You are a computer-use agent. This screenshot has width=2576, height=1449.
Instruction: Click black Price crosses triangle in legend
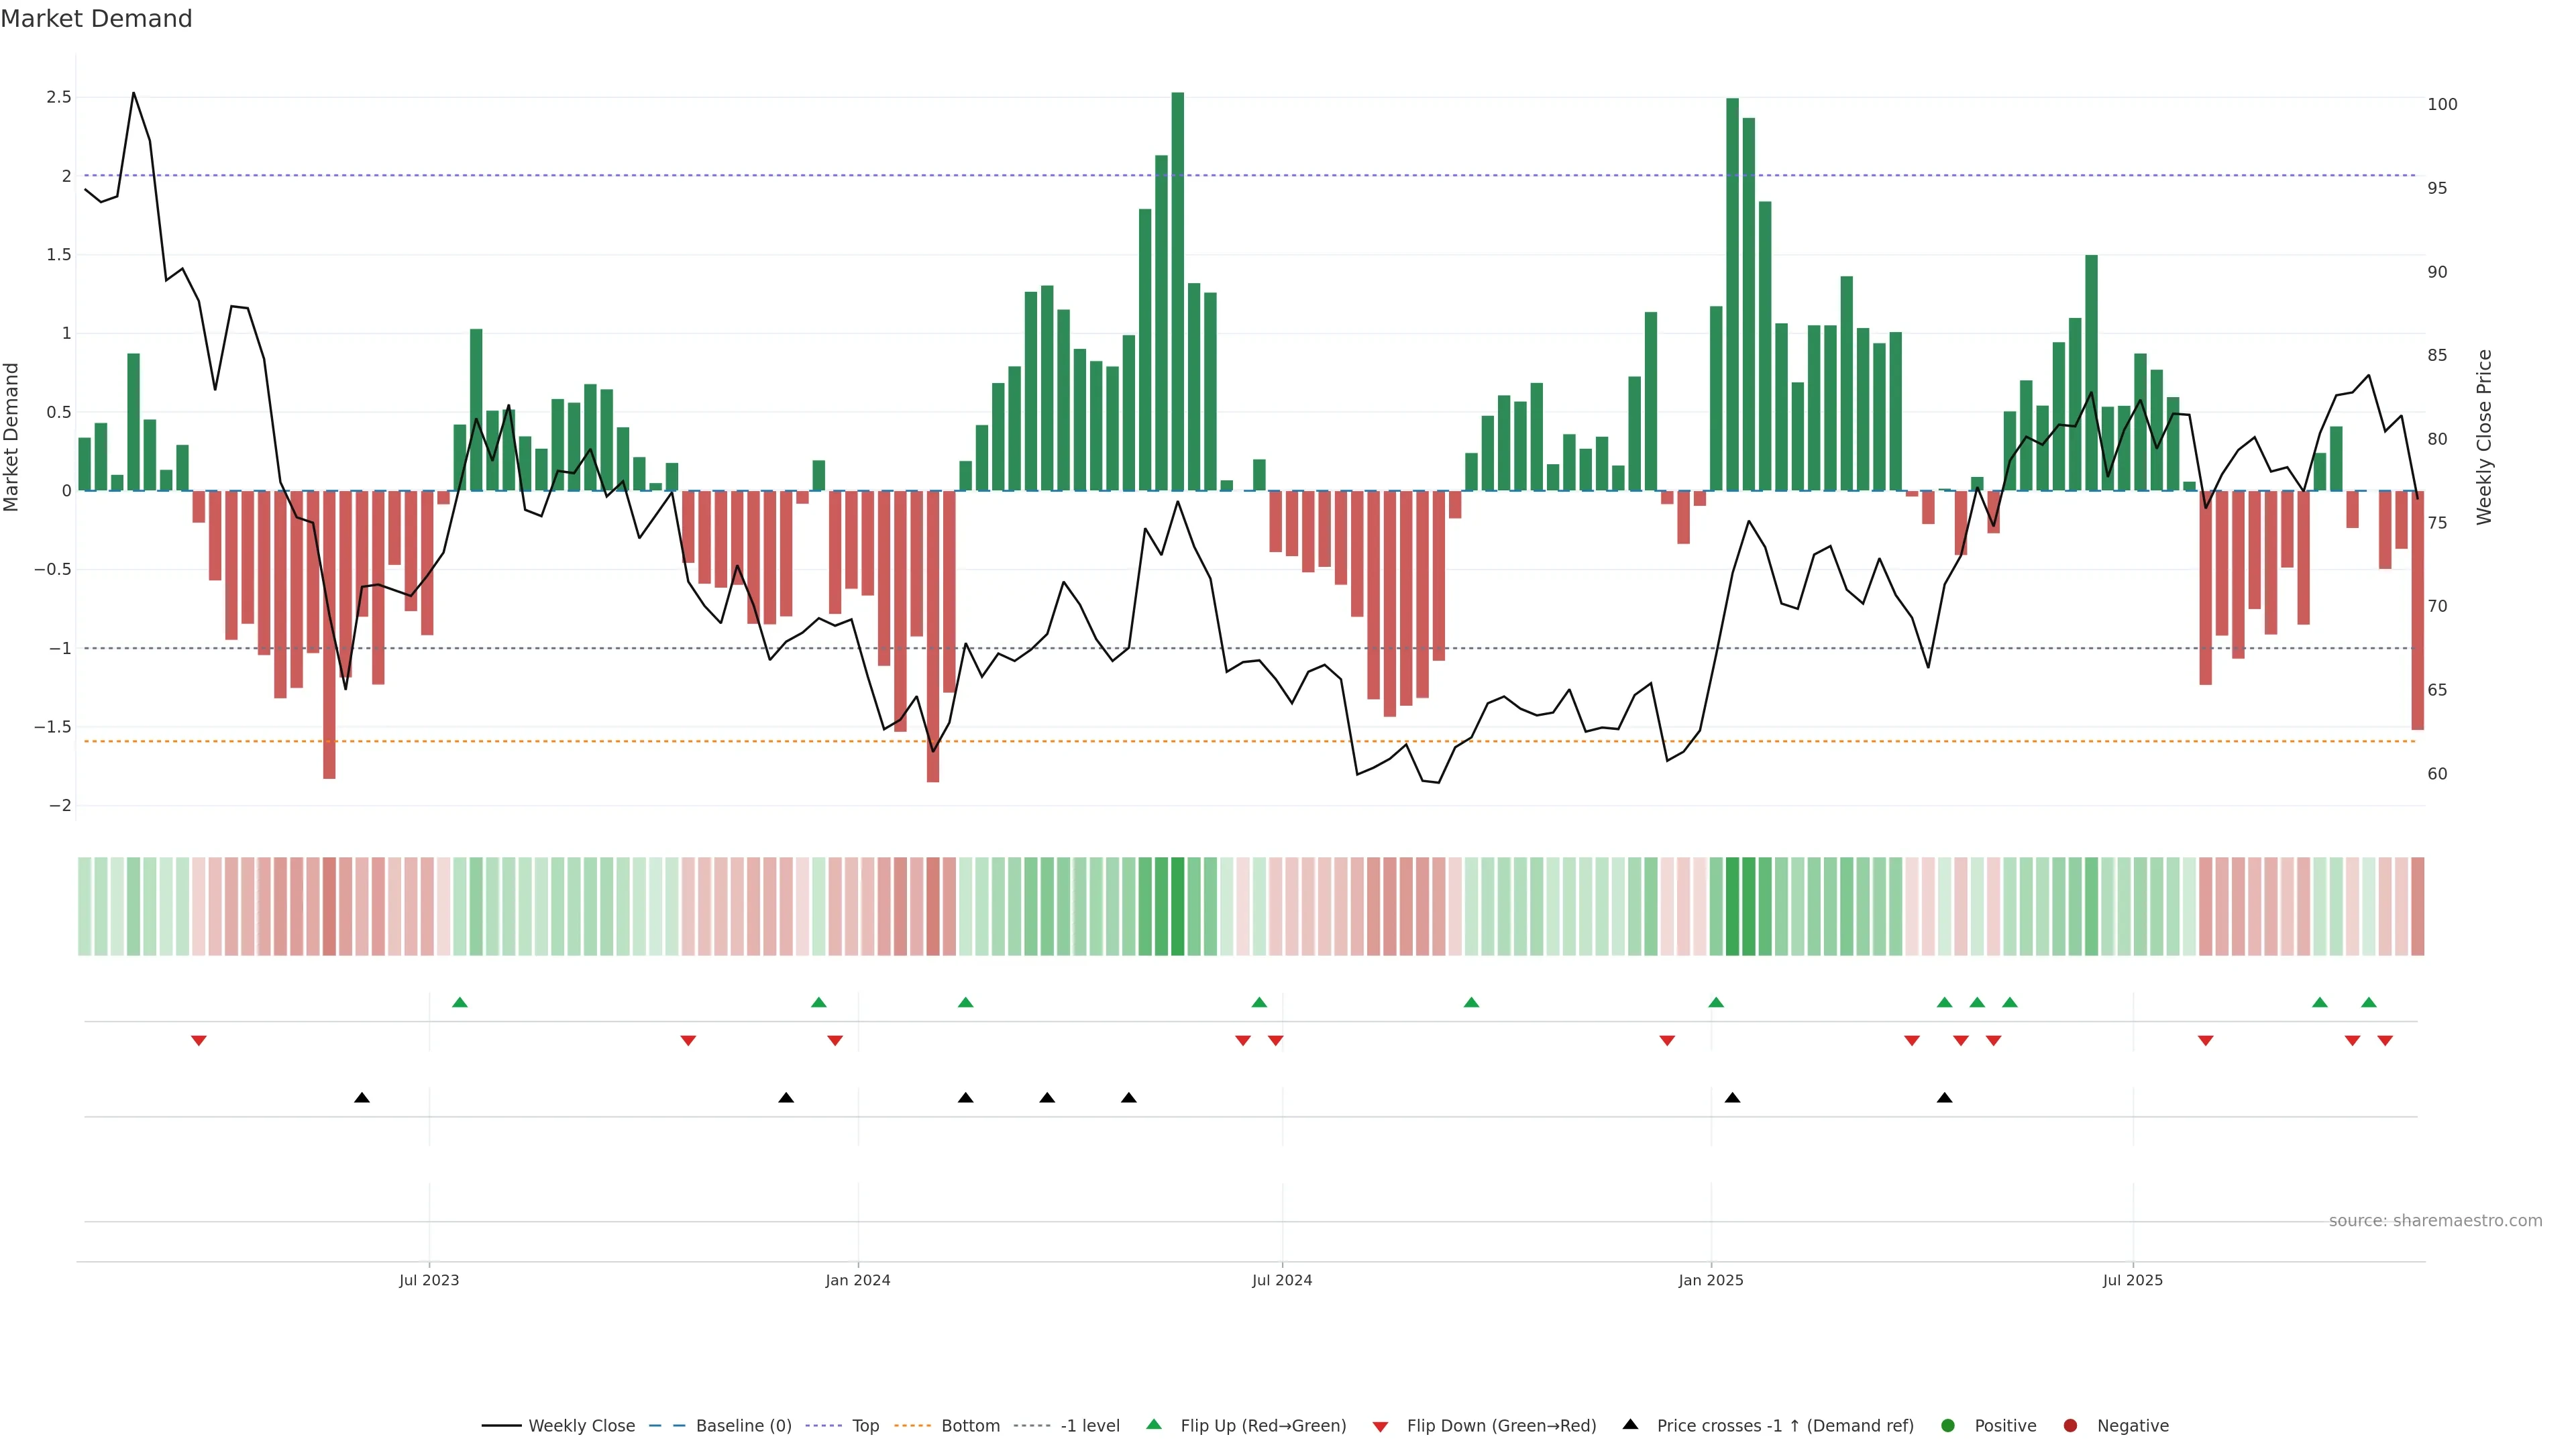(1630, 1424)
